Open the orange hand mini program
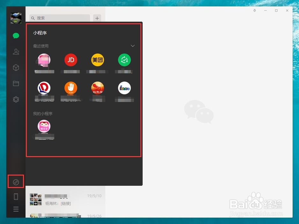The image size is (299, 224). (x=71, y=88)
